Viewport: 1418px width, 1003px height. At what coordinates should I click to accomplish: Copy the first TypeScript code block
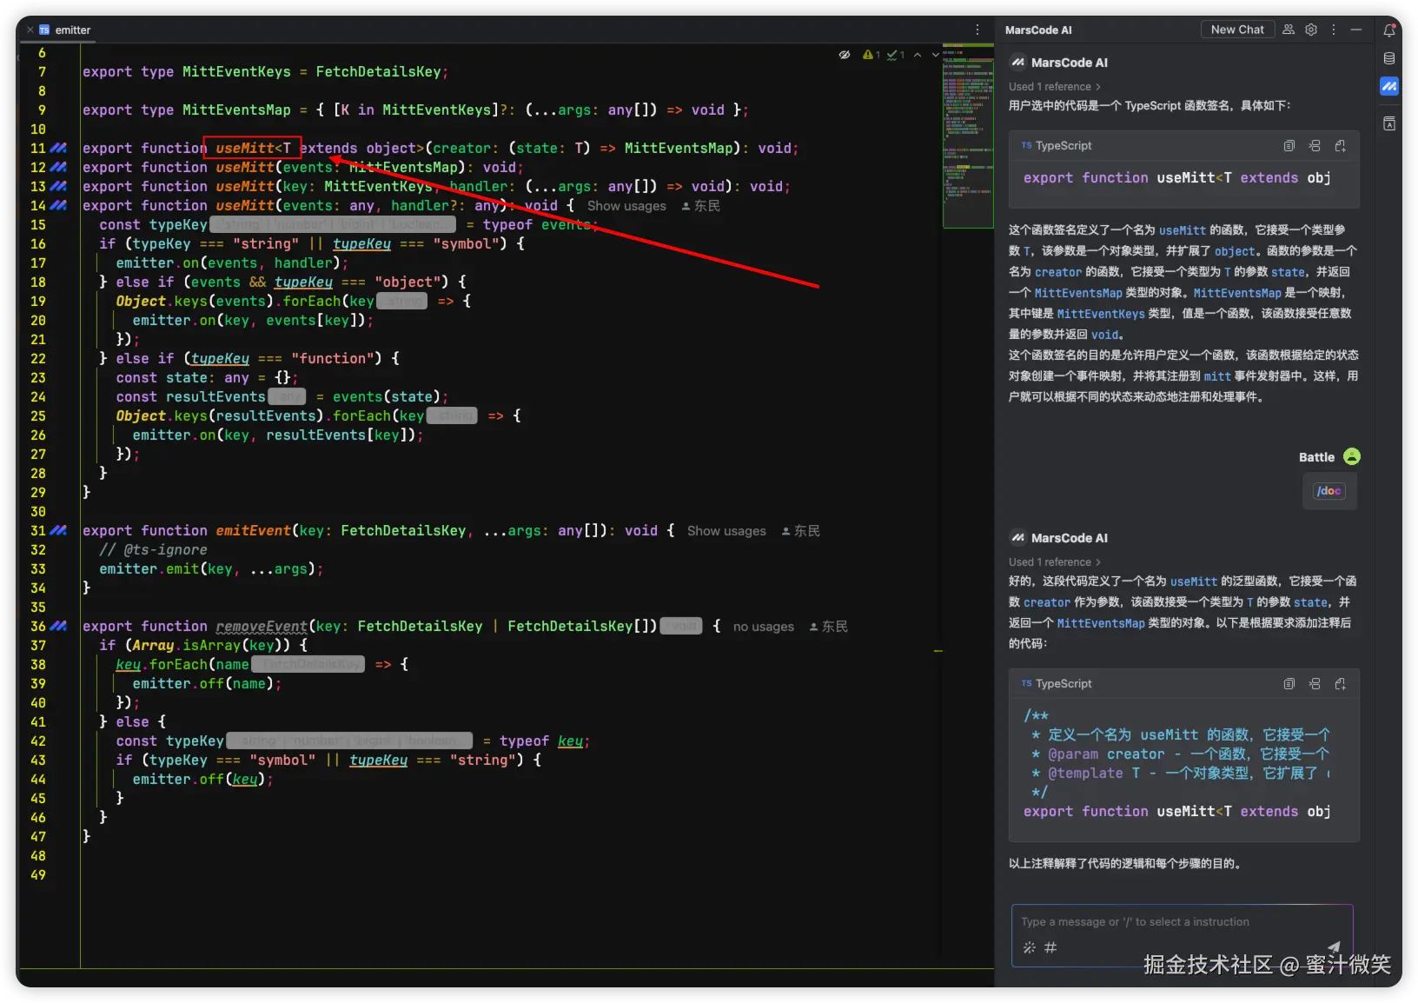[1289, 146]
